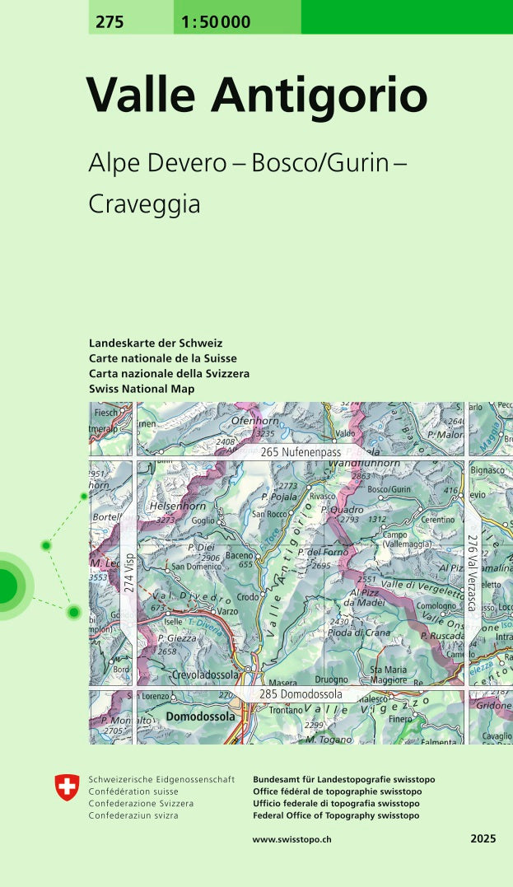Select the middle small green dot
513x887 pixels.
(x=47, y=545)
